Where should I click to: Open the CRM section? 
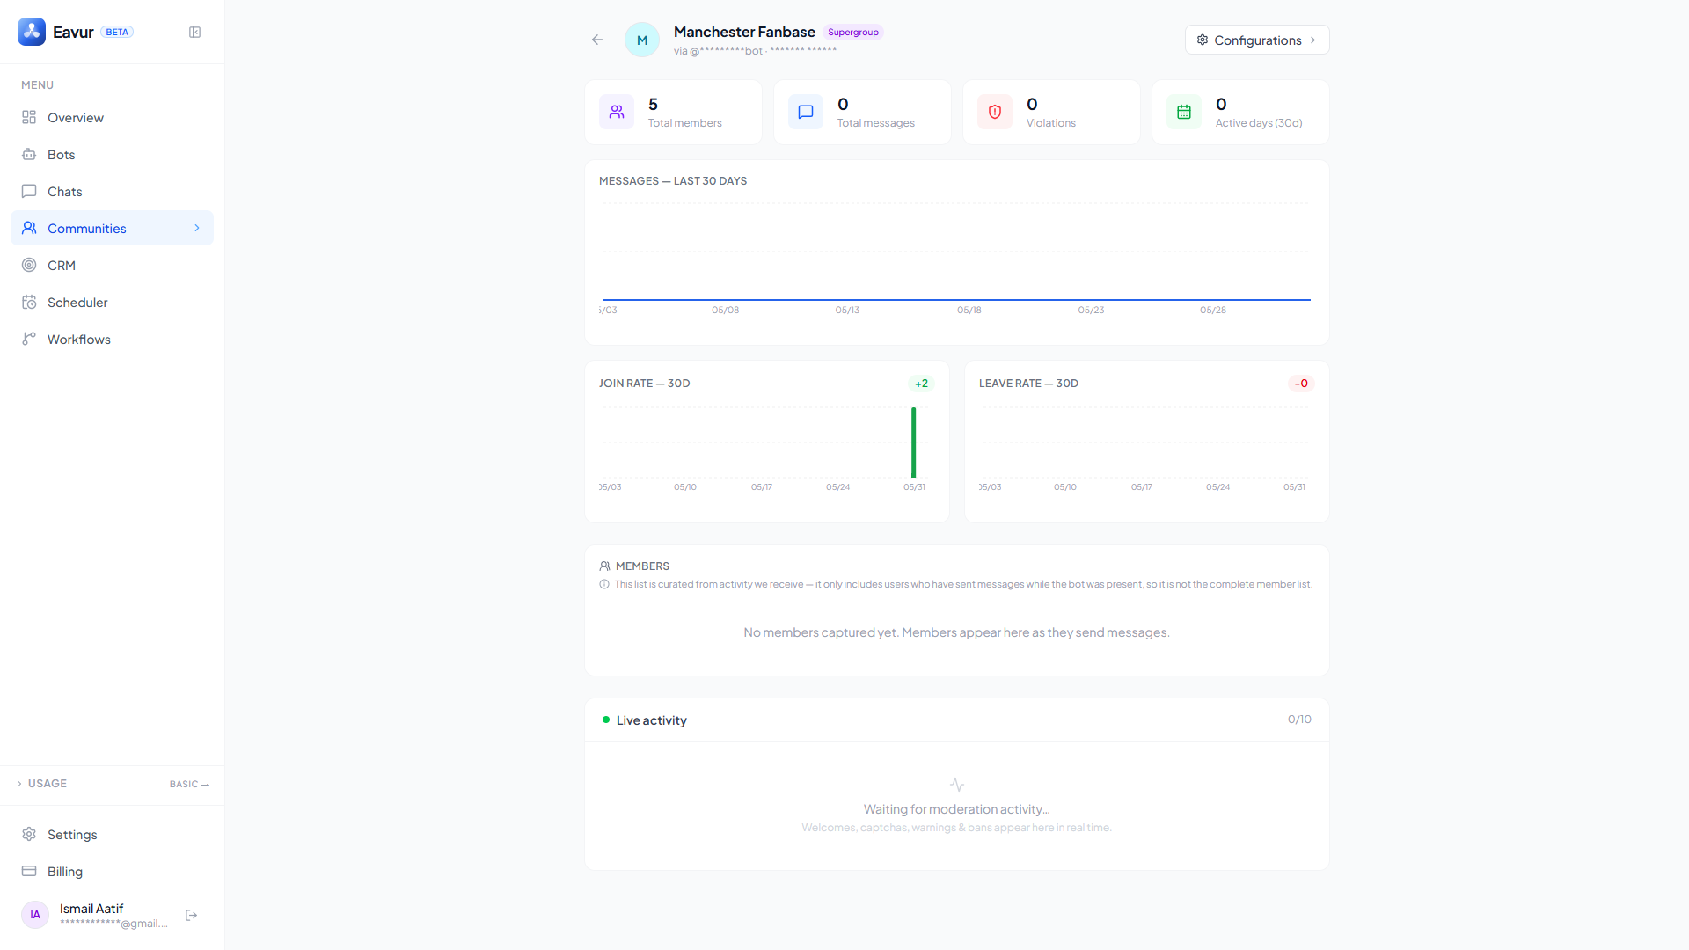tap(112, 266)
